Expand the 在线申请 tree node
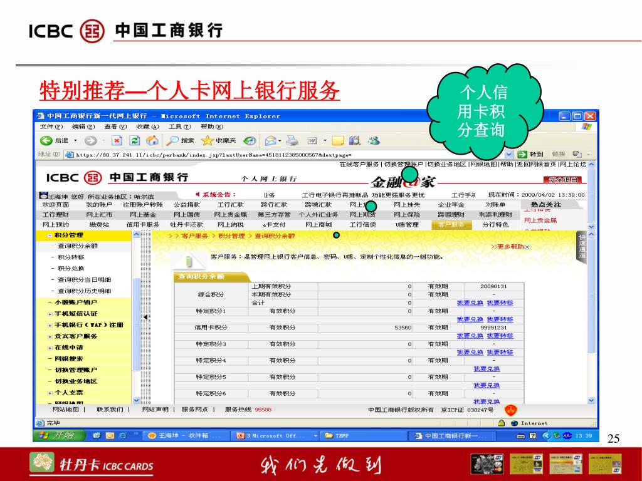The image size is (642, 481). coord(50,348)
